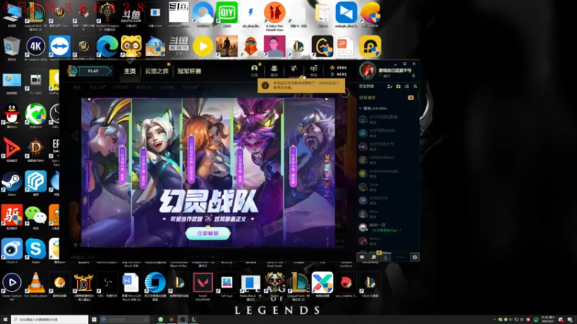
Task: Open Microsoft Edge desktop shortcut
Action: click(x=107, y=48)
